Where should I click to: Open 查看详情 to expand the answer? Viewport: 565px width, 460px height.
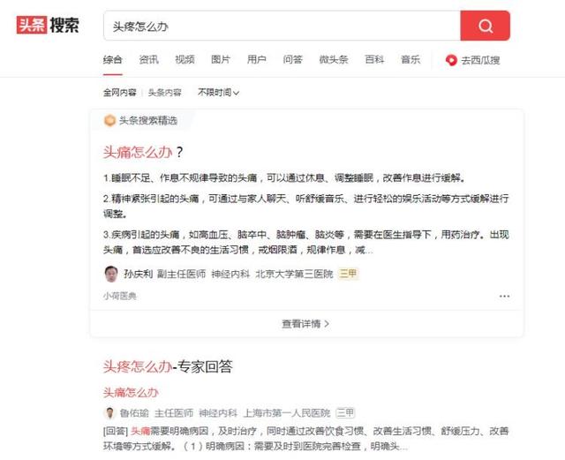(305, 324)
